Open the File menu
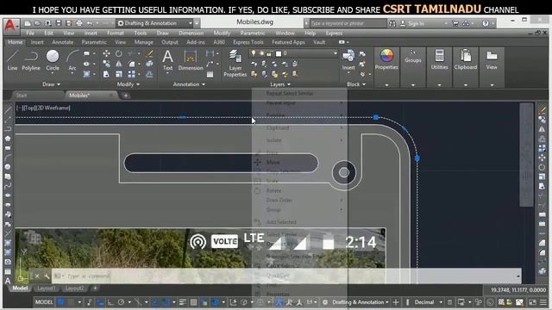This screenshot has width=552, height=310. click(30, 33)
